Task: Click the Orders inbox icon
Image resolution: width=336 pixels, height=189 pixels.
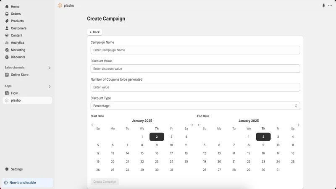Action: click(7, 14)
